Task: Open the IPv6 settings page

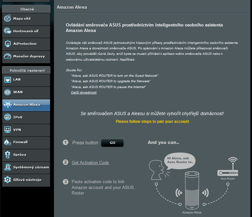Action: [26, 118]
